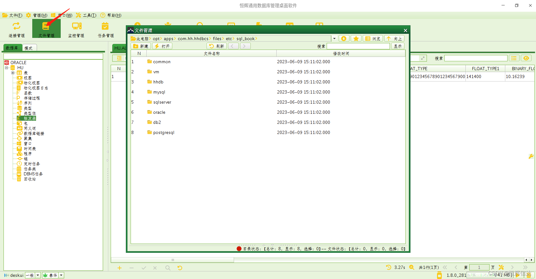Viewport: 536px width, 279px height.
Task: Click the etc breadcrumb segment
Action: click(x=229, y=39)
